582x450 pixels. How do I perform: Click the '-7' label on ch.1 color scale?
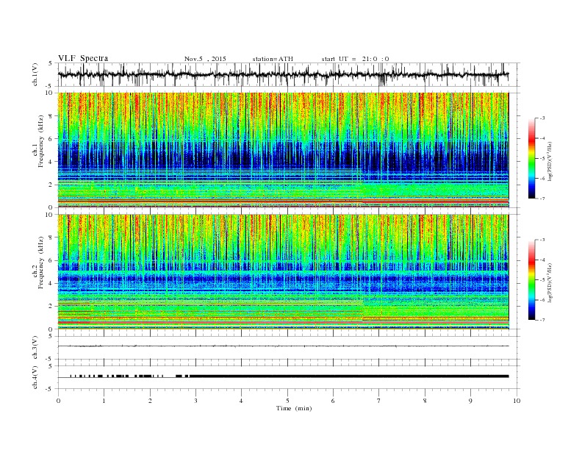click(542, 199)
